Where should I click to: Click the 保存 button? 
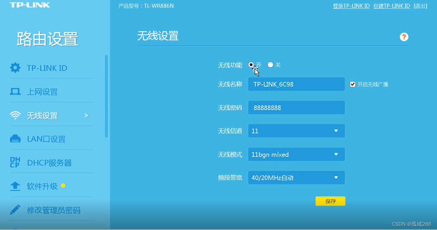coord(330,201)
